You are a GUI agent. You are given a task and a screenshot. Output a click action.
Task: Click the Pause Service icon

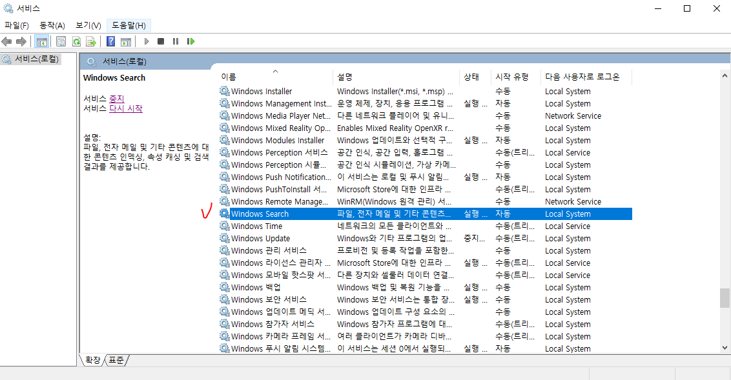(176, 41)
